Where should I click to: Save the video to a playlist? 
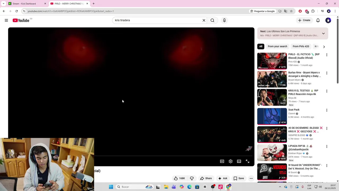tap(239, 178)
